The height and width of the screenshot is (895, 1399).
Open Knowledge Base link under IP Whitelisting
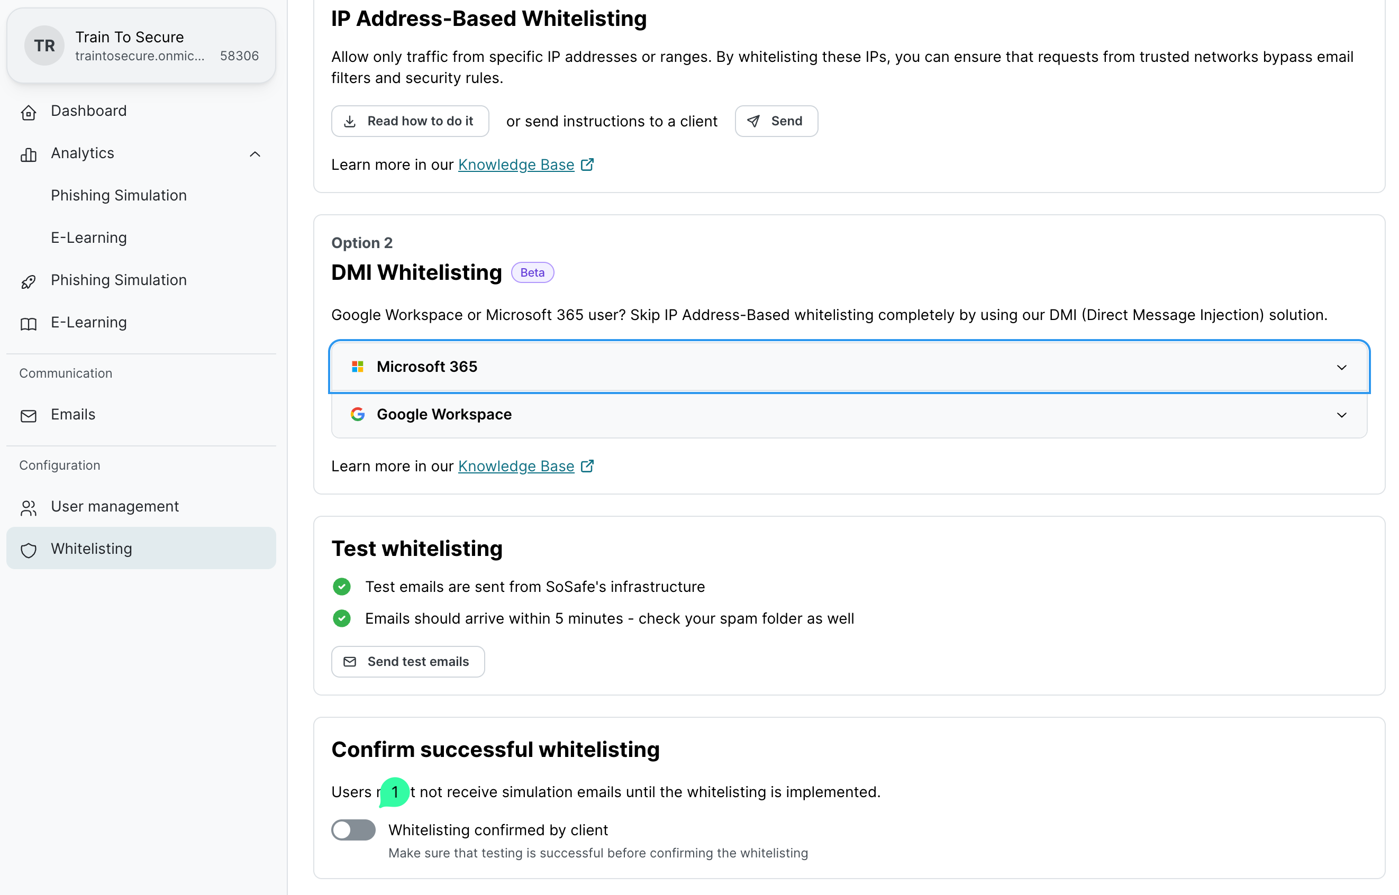click(x=515, y=165)
